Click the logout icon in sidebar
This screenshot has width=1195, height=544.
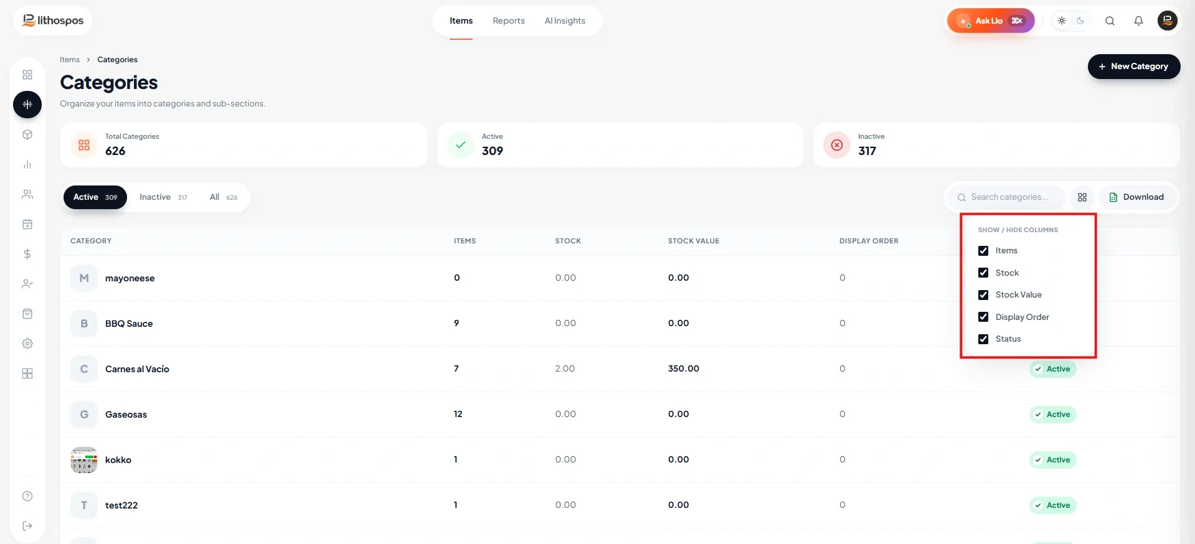[27, 526]
